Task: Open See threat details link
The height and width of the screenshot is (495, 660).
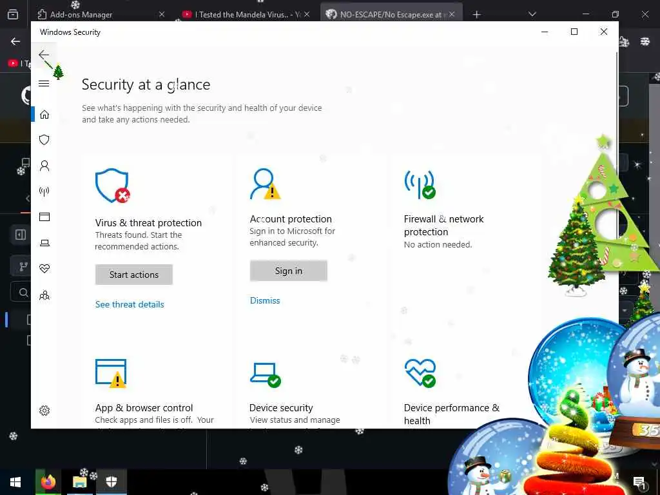Action: [x=130, y=304]
